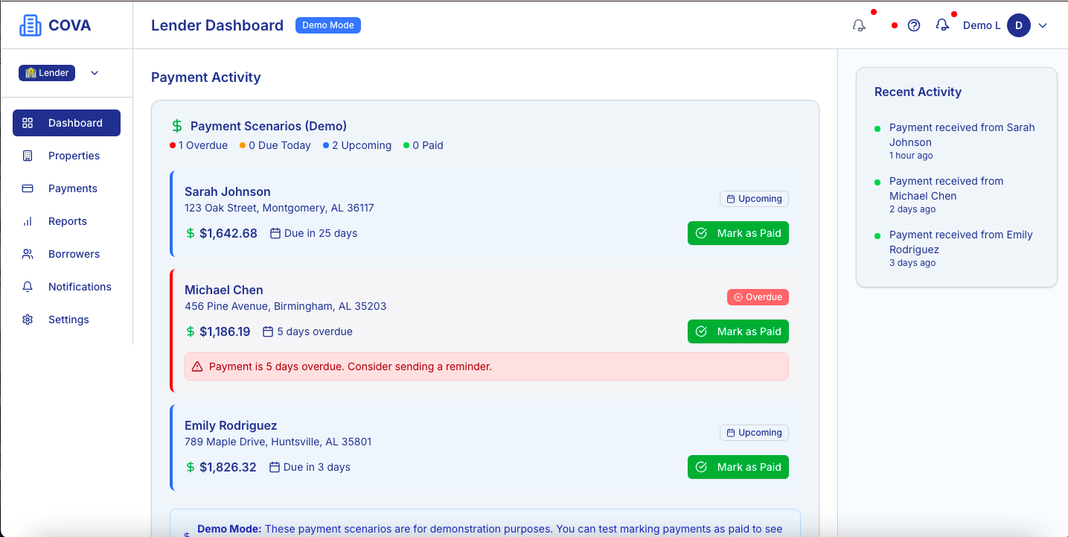Click the Overdue status badge for Michael Chen
This screenshot has height=537, width=1068.
758,296
